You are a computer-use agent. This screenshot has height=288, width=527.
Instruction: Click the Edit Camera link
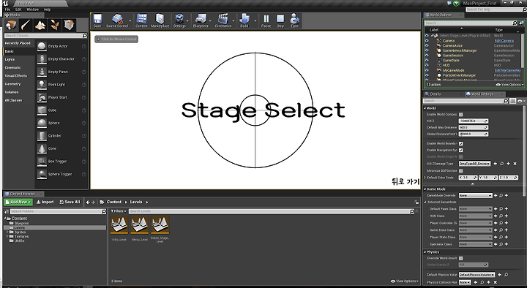click(504, 41)
